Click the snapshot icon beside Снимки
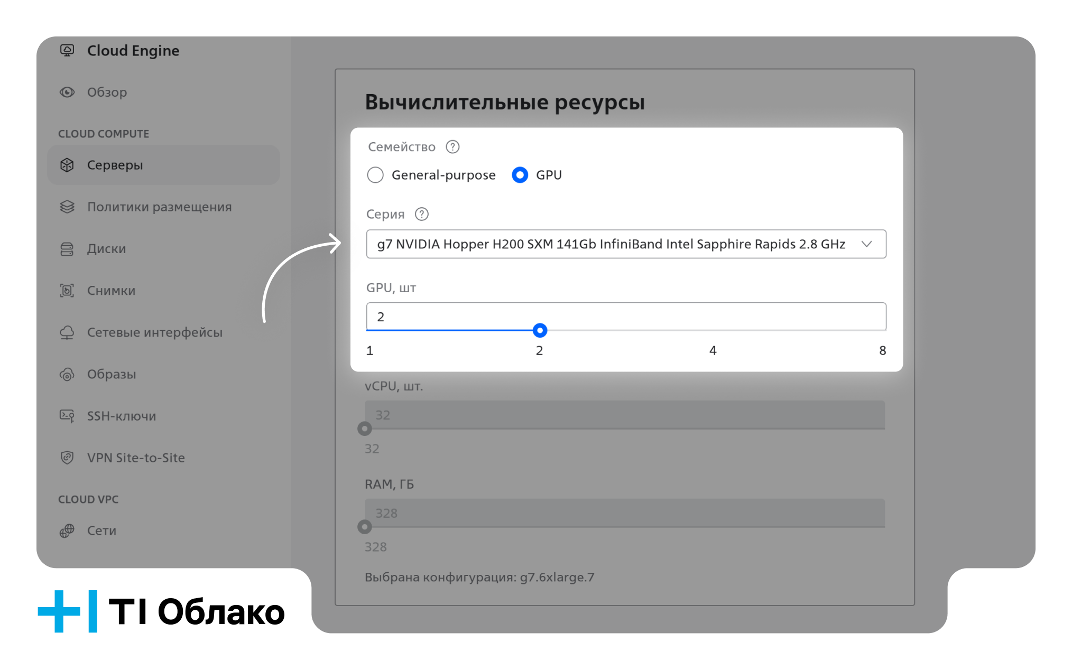This screenshot has height=670, width=1072. pyautogui.click(x=67, y=291)
